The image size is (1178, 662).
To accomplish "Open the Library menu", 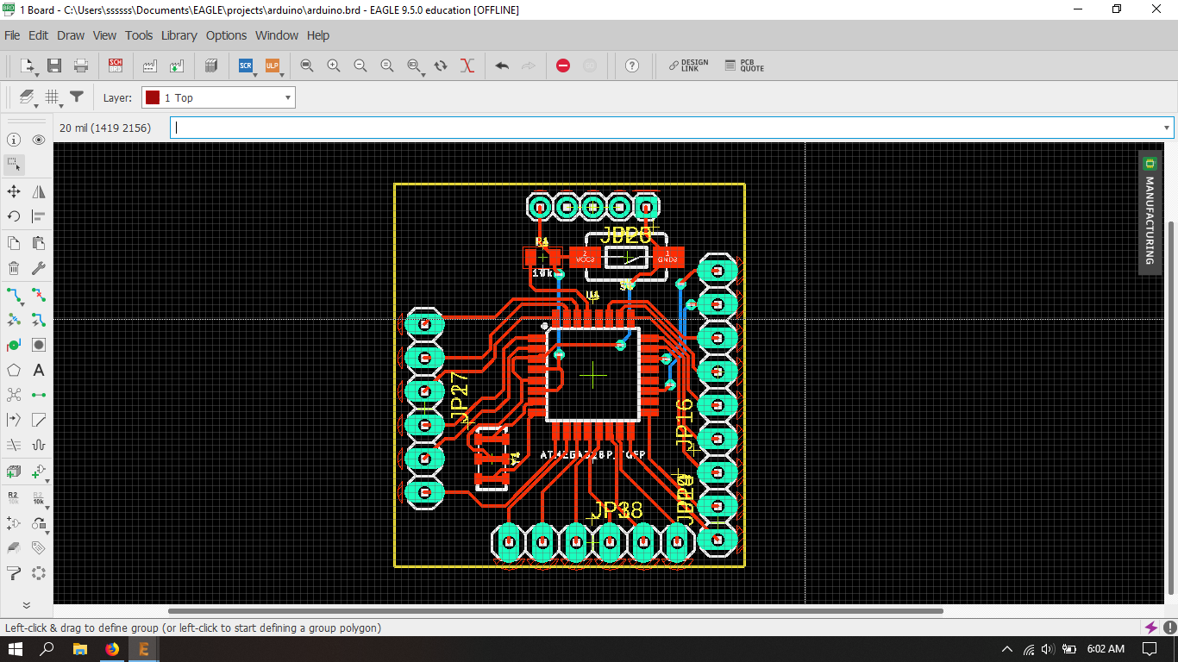I will tap(179, 35).
